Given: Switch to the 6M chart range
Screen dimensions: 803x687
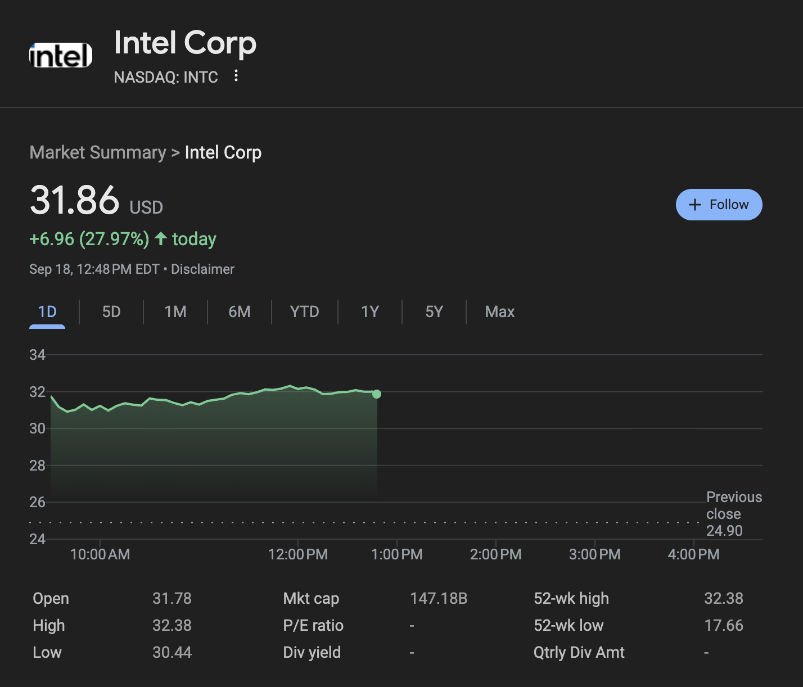Looking at the screenshot, I should tap(240, 312).
